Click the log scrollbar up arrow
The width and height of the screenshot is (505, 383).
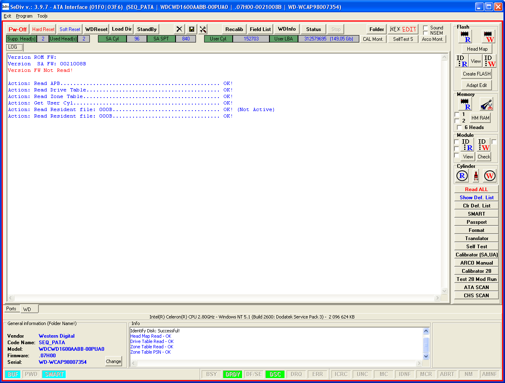[x=445, y=57]
